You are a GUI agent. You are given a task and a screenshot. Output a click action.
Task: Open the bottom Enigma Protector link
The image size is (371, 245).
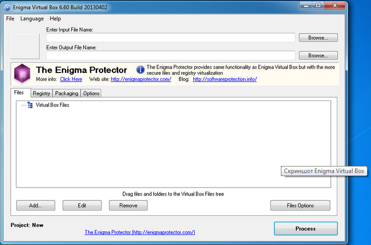[140, 232]
